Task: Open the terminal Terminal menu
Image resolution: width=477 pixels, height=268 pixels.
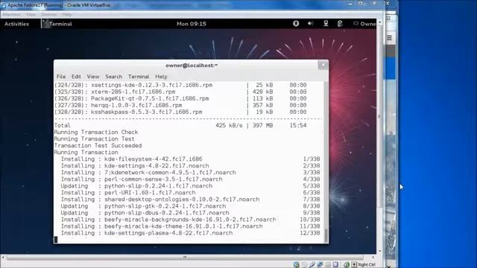Action: point(139,77)
